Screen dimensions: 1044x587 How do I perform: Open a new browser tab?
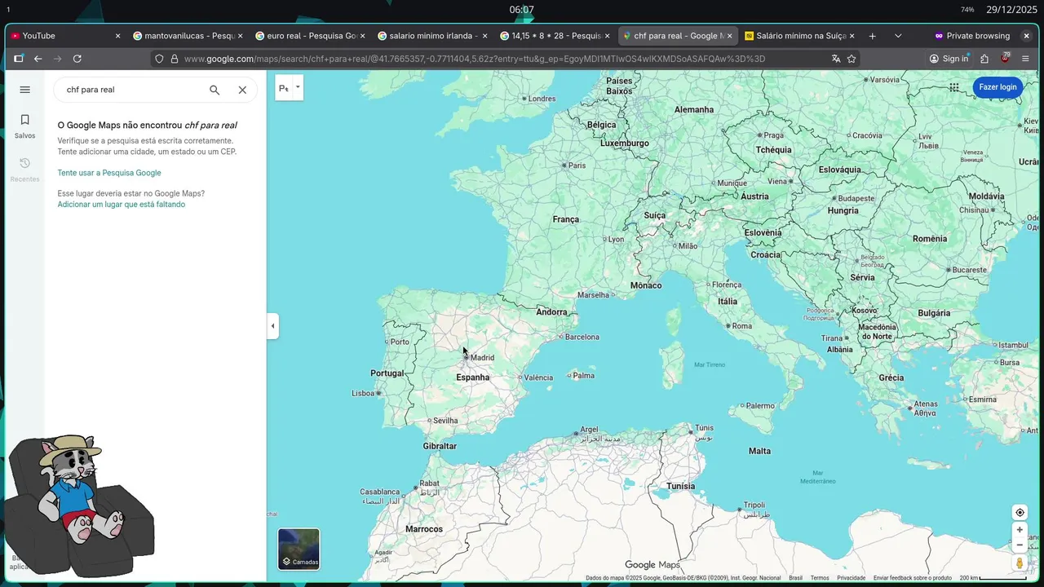point(872,36)
